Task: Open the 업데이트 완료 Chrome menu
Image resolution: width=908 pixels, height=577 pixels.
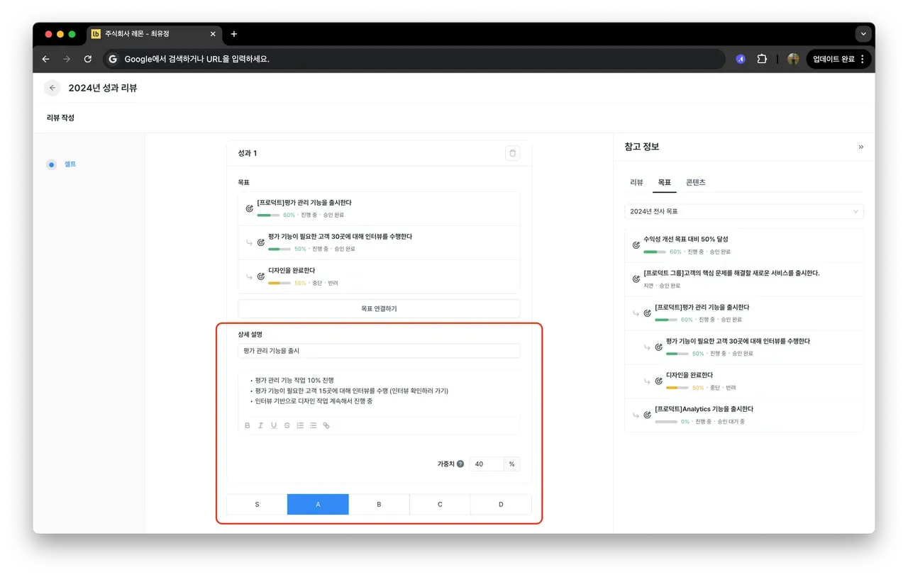Action: coord(838,59)
